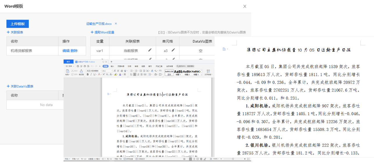The width and height of the screenshot is (374, 164).
Task: Select the 开始 ribbon tab
Action: [x=105, y=66]
